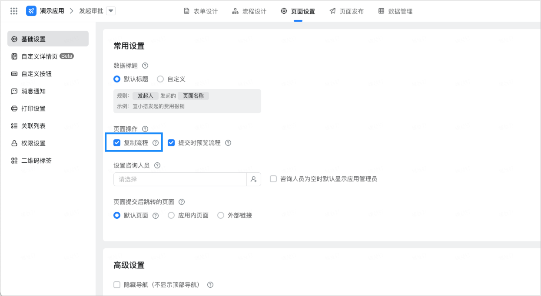Click the 请选择 consultant input field
Screen dimensions: 541x296
click(180, 179)
